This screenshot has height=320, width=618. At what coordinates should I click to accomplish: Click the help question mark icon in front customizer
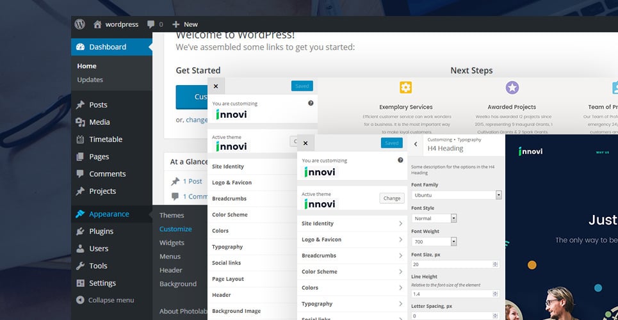400,160
